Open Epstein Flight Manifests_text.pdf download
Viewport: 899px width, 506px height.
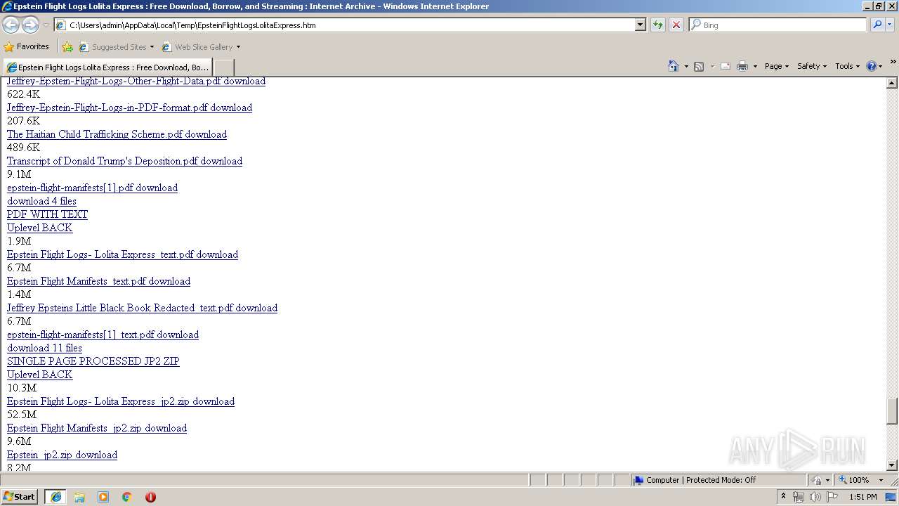tap(98, 281)
